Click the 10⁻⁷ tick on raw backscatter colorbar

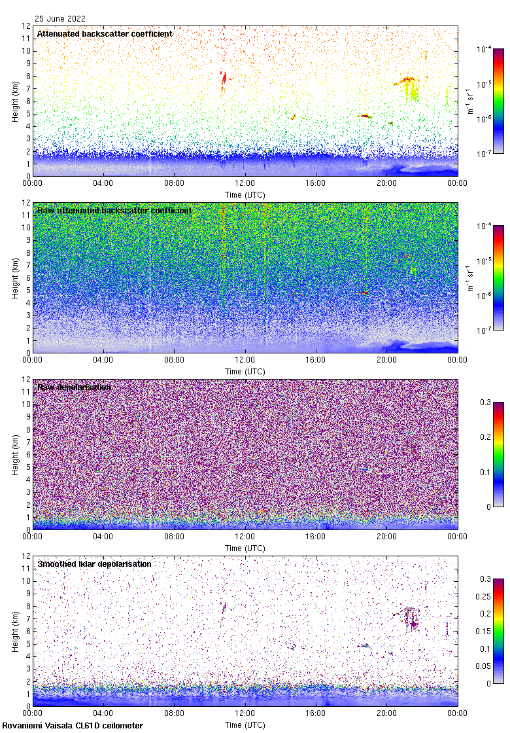point(484,331)
